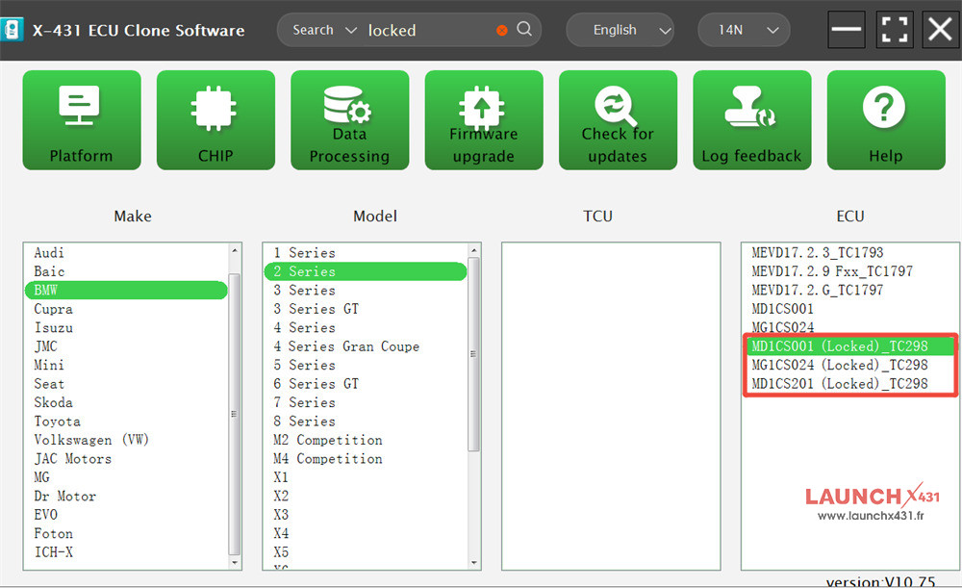Select 5 Series model
Screen dimensions: 962x588
point(366,365)
